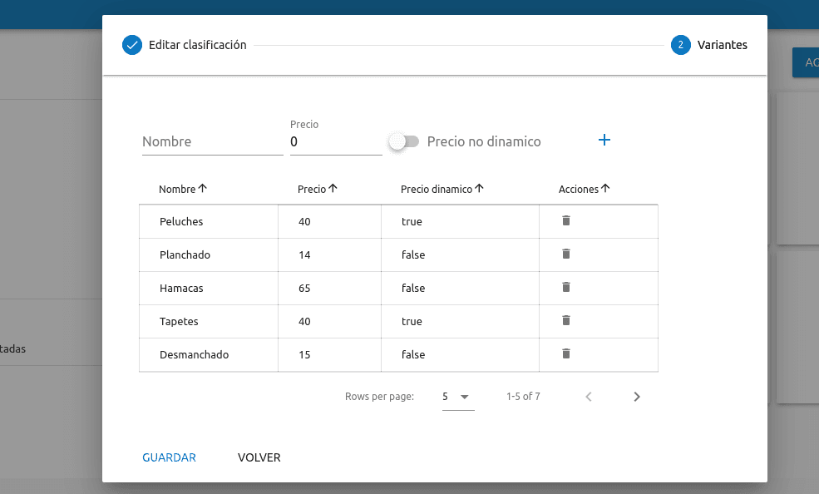The width and height of the screenshot is (819, 494).
Task: Add new variant with the plus icon
Action: tap(604, 140)
